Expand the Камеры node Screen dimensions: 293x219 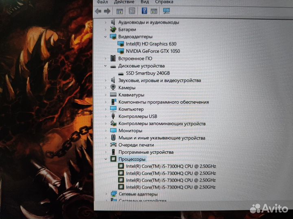106,88
